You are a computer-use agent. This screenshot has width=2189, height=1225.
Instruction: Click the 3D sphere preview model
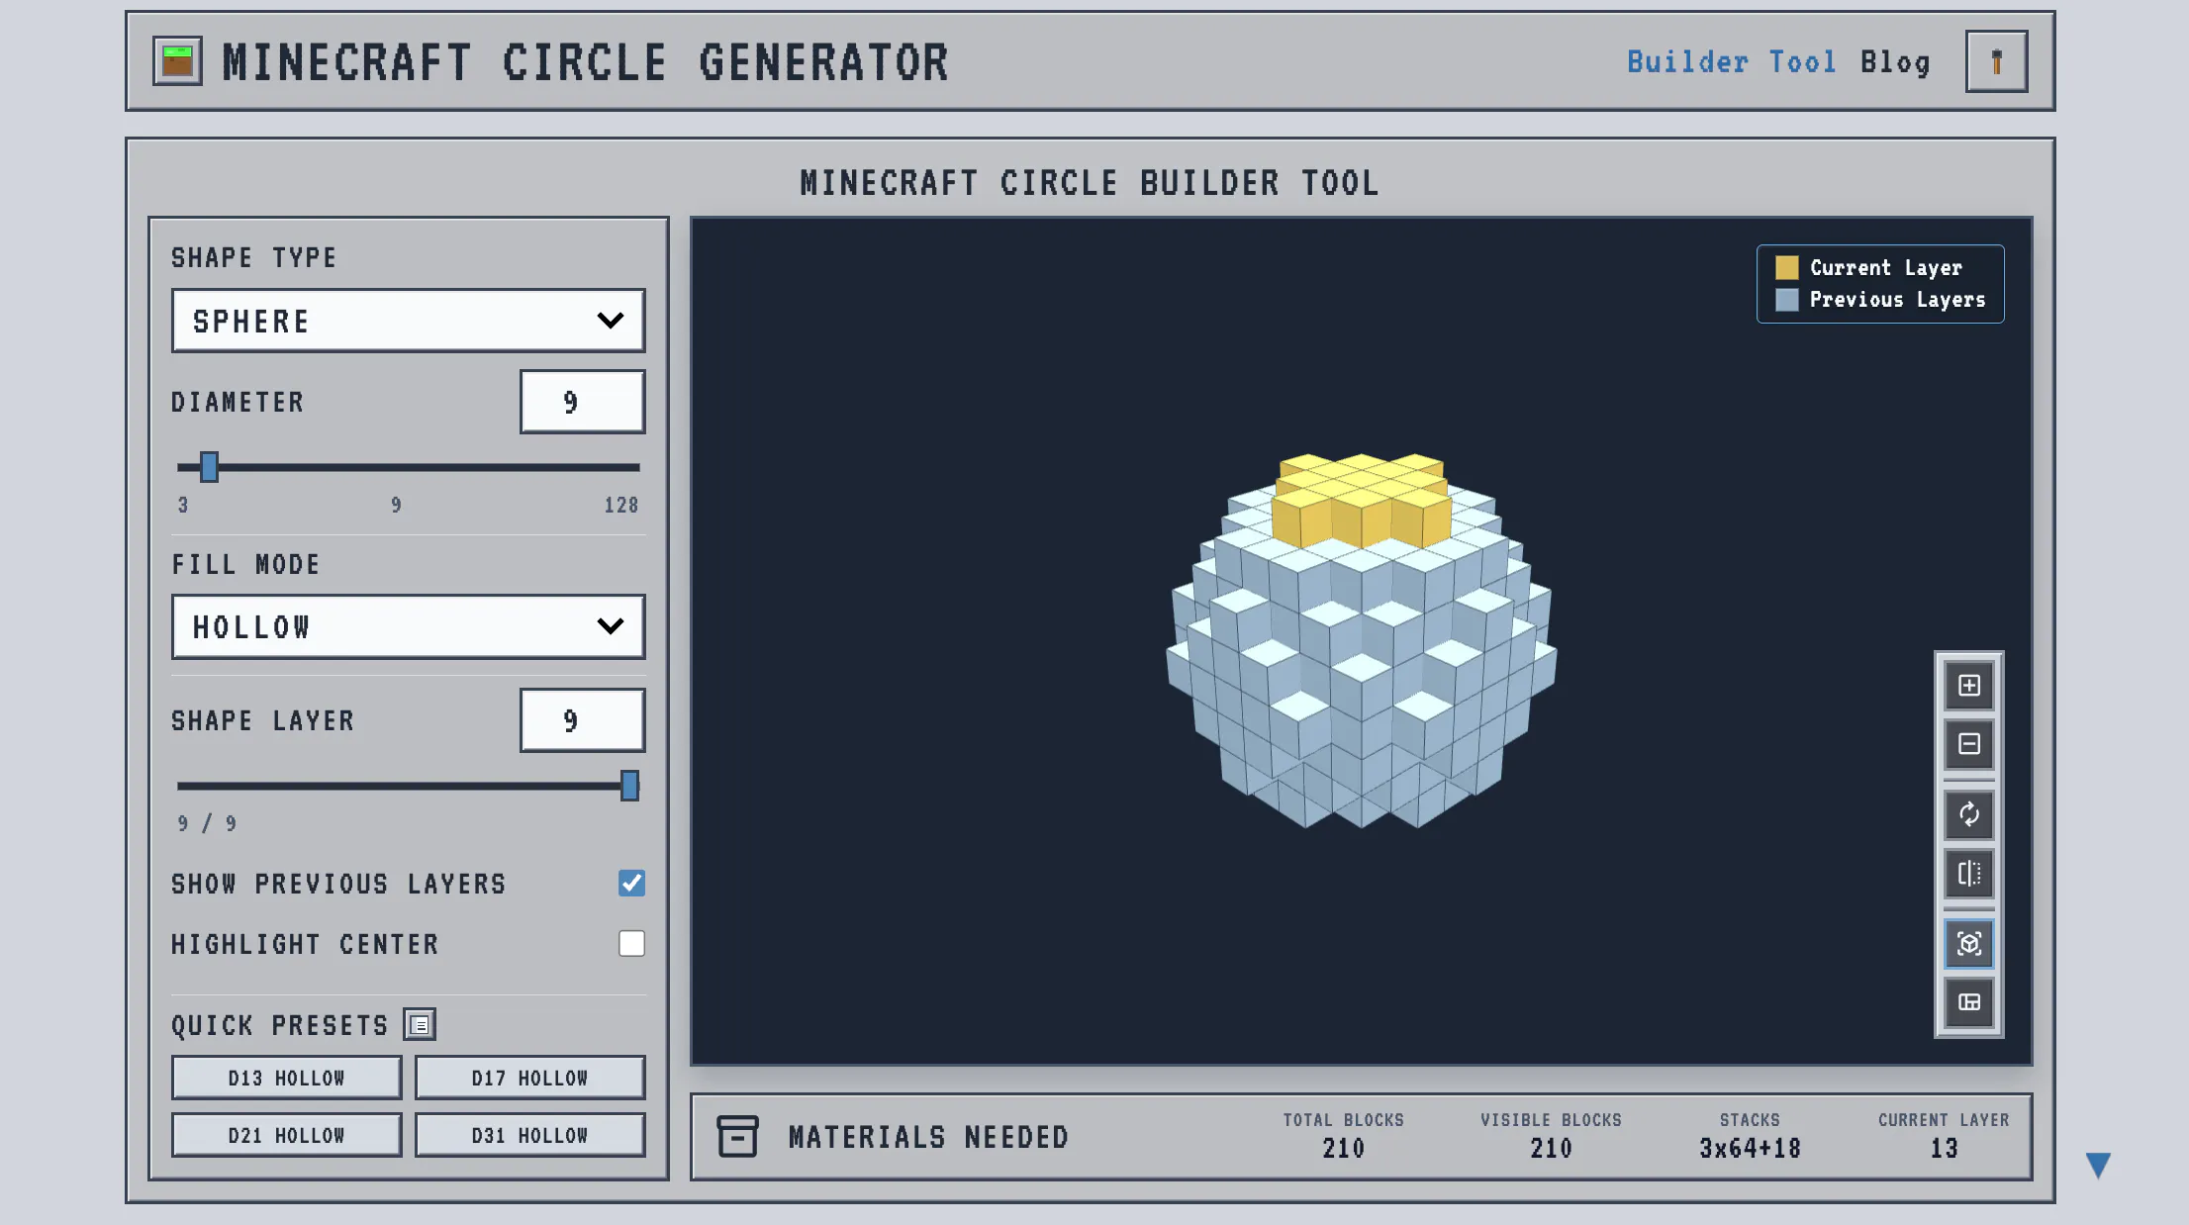pos(1362,641)
